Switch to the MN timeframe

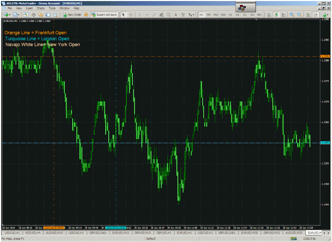coord(259,15)
